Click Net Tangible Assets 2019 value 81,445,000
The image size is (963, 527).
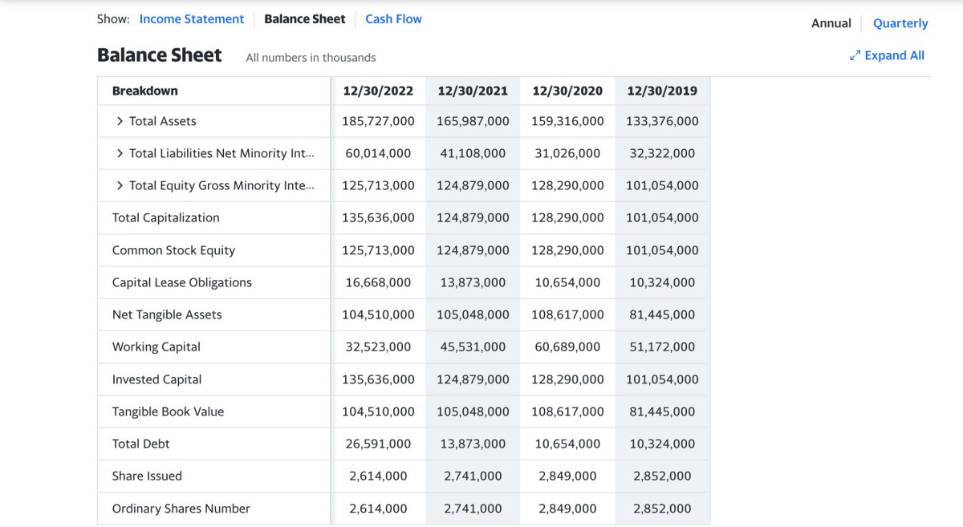[x=662, y=314]
